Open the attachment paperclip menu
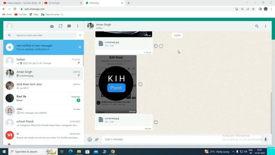Image resolution: width=275 pixels, height=155 pixels. click(97, 139)
